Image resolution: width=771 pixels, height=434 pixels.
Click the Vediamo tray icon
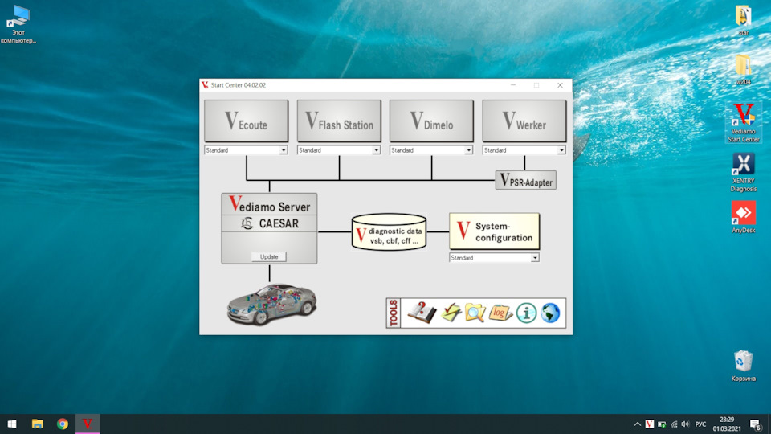click(x=650, y=424)
